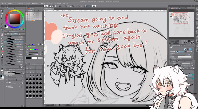
Task: Click delete icon below color set
Action: [42, 44]
